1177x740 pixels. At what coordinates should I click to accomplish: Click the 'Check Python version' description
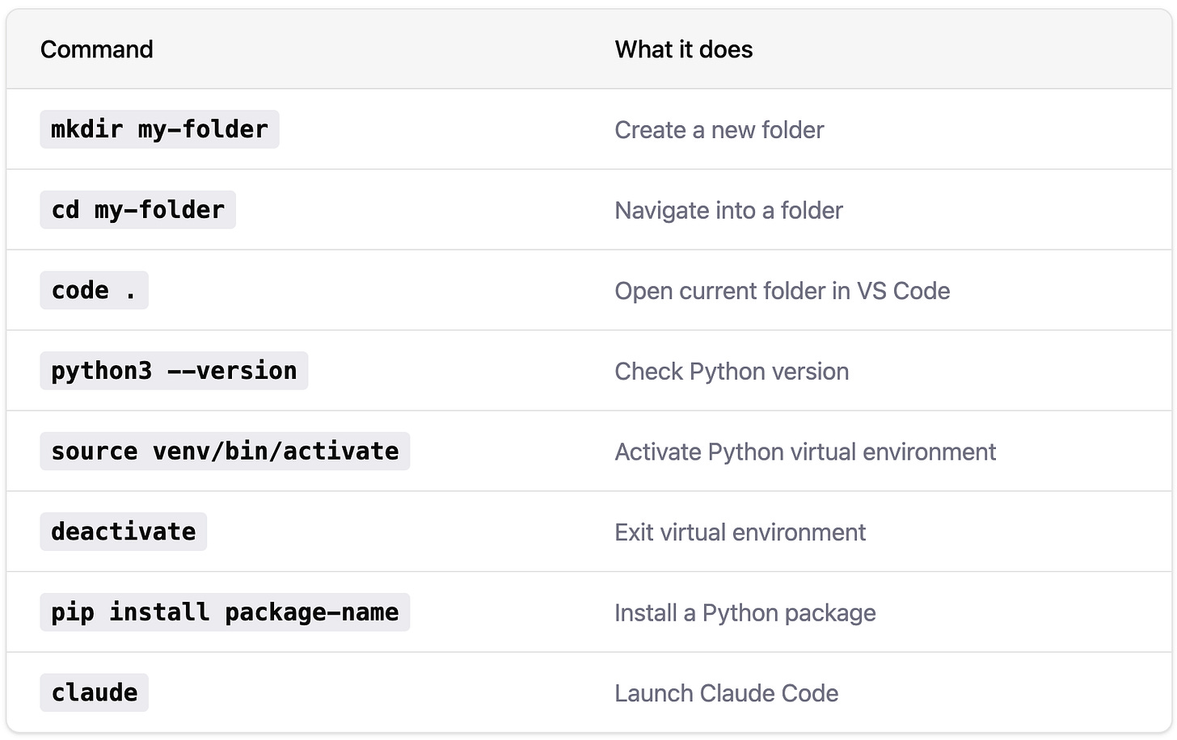732,372
